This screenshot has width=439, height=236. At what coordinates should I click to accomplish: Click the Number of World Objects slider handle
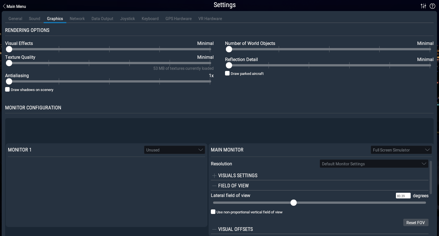click(x=229, y=49)
